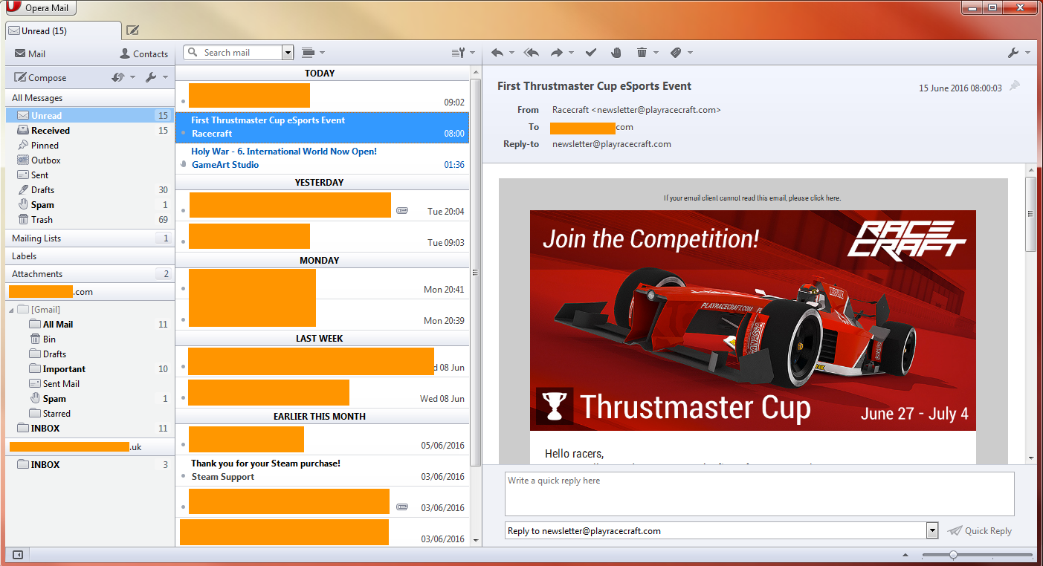Click the Reply All double-arrow icon
Screen dimensions: 1043x566
(x=532, y=53)
